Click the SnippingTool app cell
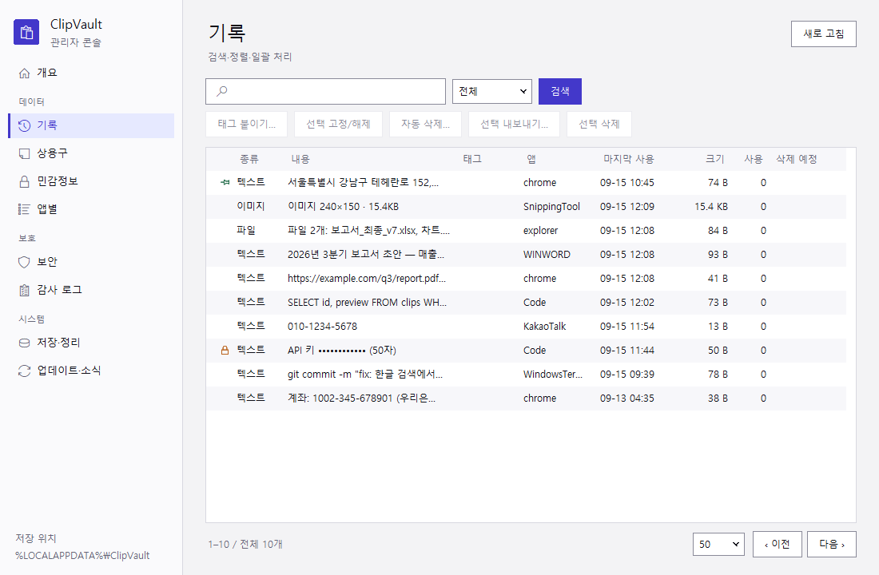The width and height of the screenshot is (879, 575). (551, 207)
